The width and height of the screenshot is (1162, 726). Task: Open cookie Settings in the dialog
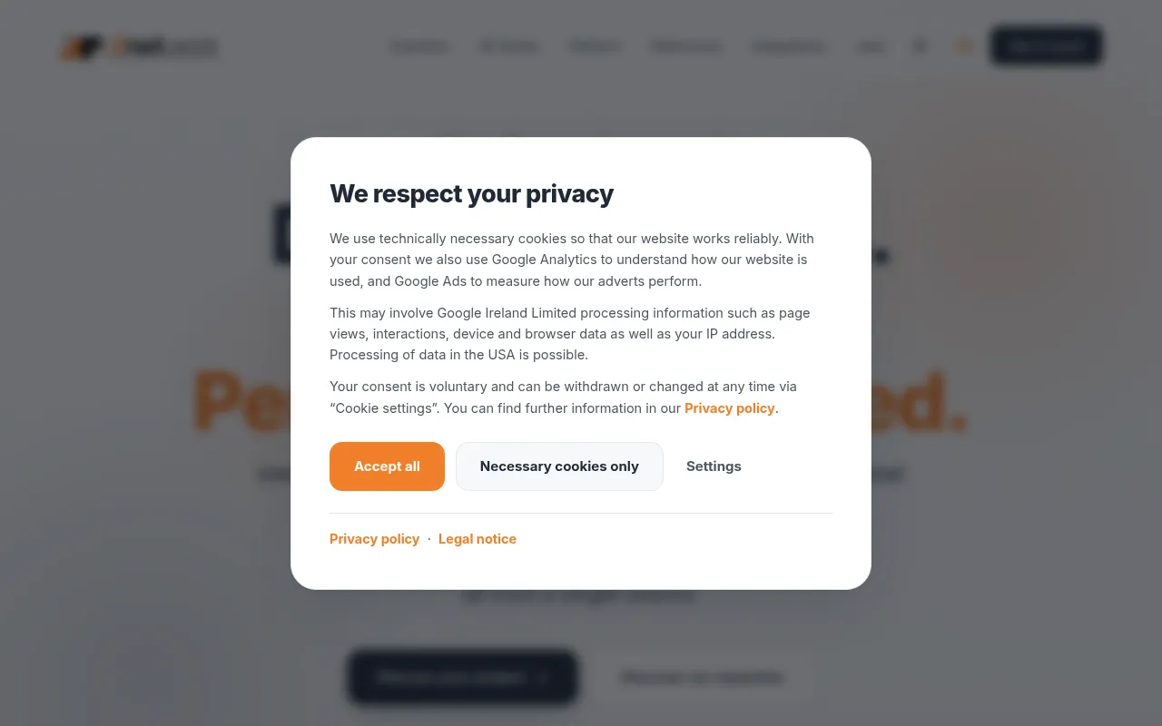tap(714, 466)
